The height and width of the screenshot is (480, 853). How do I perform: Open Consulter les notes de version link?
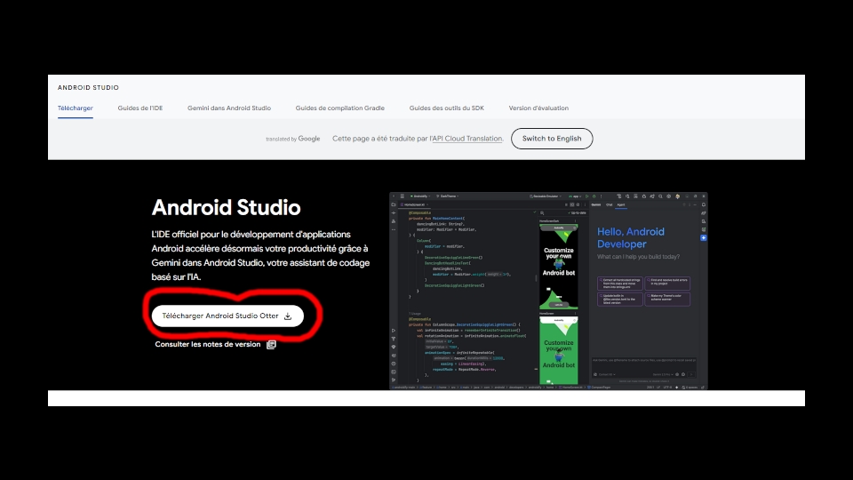tap(215, 345)
